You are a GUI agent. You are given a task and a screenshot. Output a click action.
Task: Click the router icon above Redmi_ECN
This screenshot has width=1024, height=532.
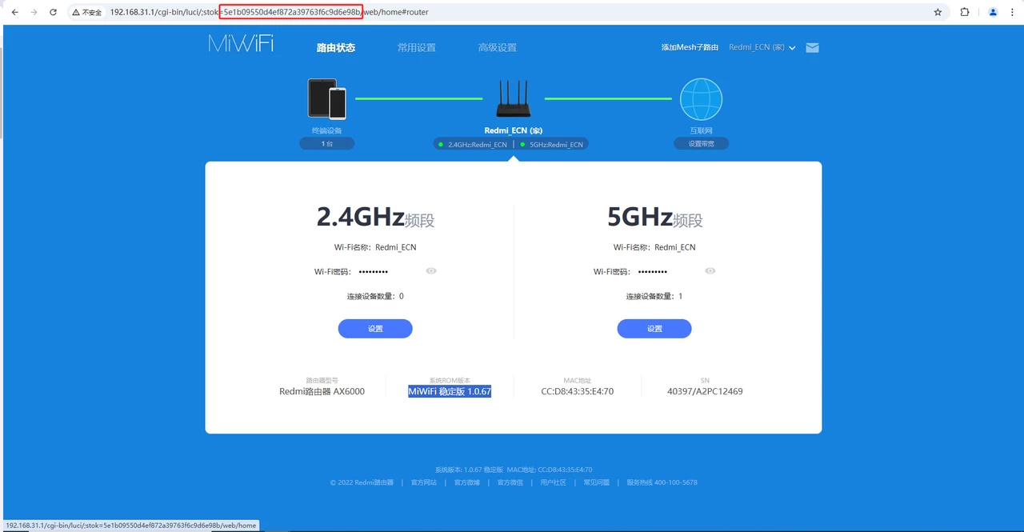pos(513,98)
